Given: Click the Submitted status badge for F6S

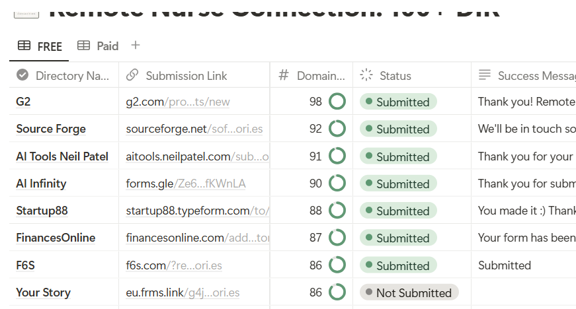Looking at the screenshot, I should 398,265.
